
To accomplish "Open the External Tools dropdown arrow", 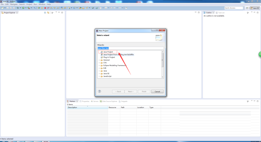I will (31, 8).
